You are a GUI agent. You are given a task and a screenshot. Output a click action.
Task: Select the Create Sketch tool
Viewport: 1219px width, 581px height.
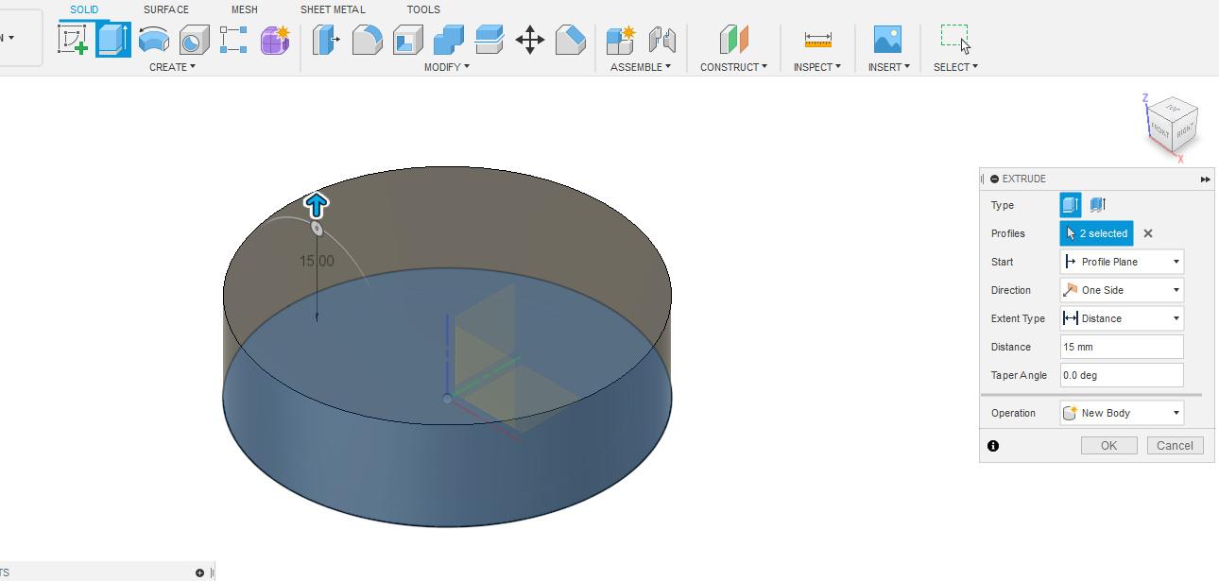pyautogui.click(x=73, y=40)
